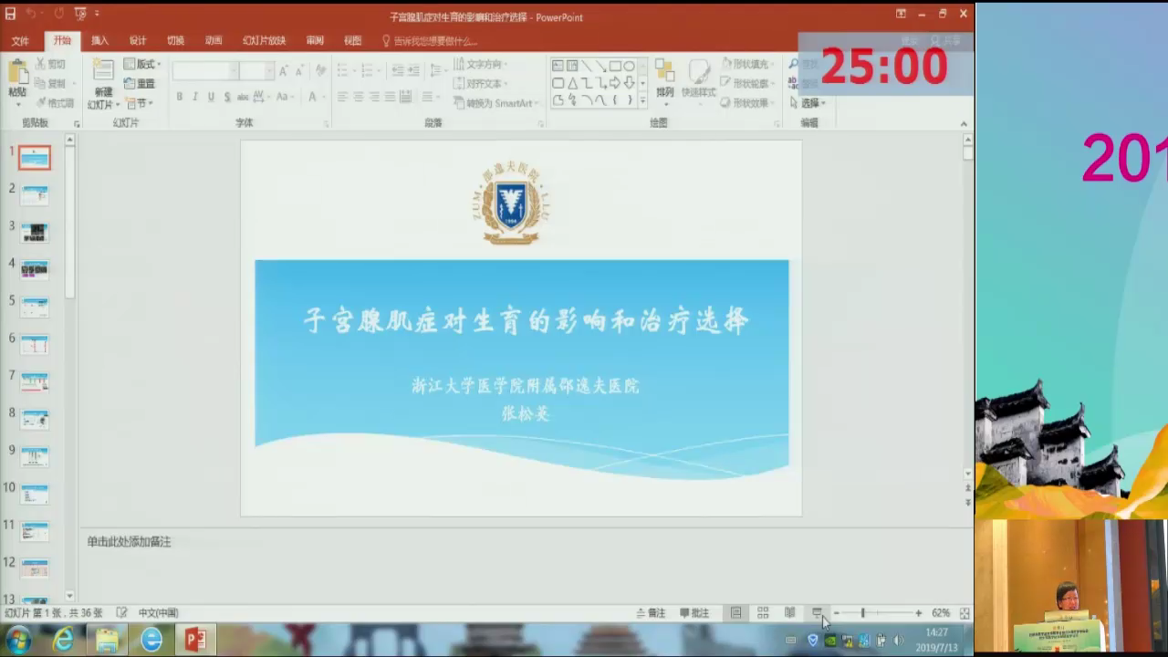Screen dimensions: 1168x657
Task: Click the zoom slider in status bar
Action: 863,613
